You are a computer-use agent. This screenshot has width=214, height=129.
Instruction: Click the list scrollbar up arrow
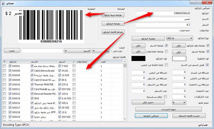click(x=125, y=62)
